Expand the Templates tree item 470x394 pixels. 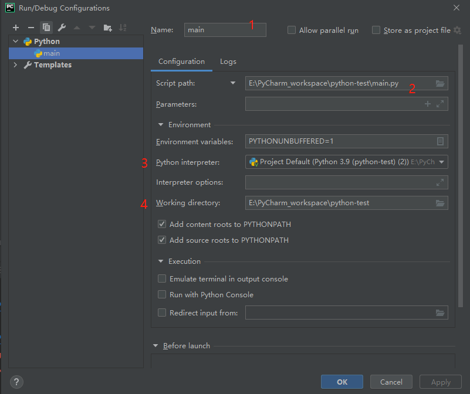[x=15, y=64]
